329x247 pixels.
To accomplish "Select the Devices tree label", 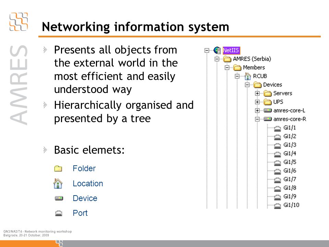I will point(272,85).
